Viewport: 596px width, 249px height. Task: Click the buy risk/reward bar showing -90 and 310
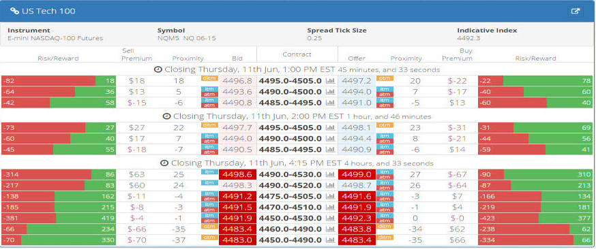pyautogui.click(x=535, y=175)
